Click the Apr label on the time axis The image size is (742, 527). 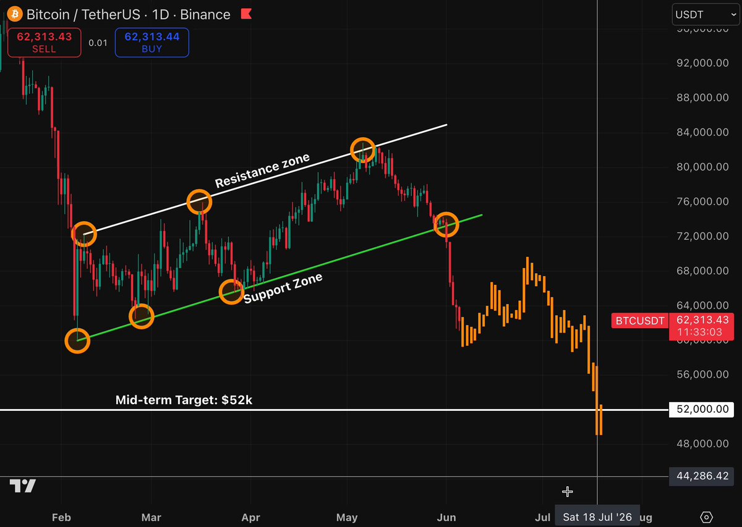coord(250,516)
